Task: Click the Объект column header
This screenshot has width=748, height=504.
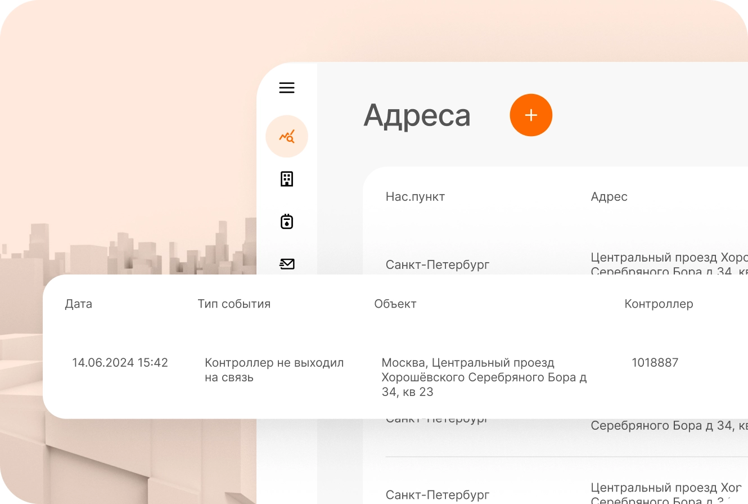Action: 395,304
